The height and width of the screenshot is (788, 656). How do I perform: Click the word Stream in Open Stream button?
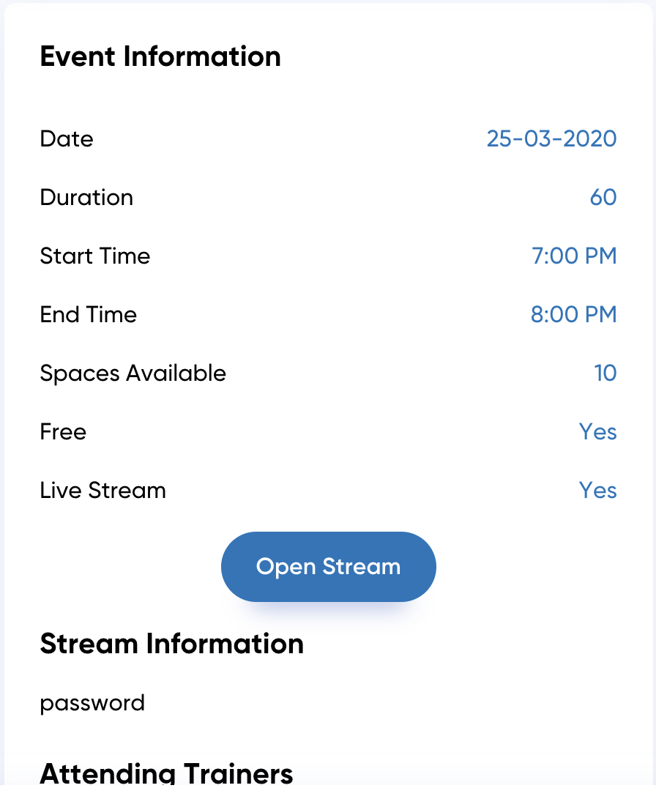pyautogui.click(x=362, y=567)
